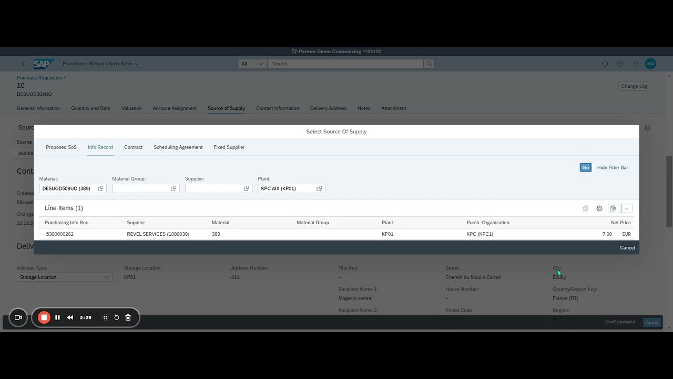Open the background page table settings gear

pyautogui.click(x=647, y=128)
